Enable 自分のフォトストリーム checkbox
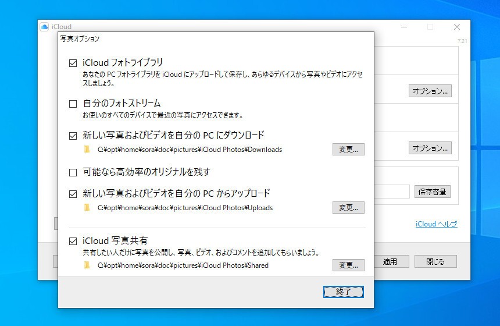The height and width of the screenshot is (326, 500). coord(73,104)
